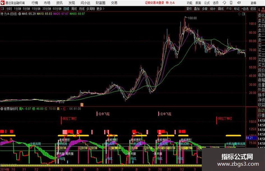Click the 2014年 label on time axis
The image size is (265, 171).
5,169
